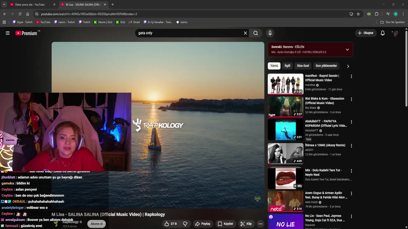Image resolution: width=408 pixels, height=229 pixels.
Task: Open Chrome three-dot menu
Action: click(x=403, y=14)
